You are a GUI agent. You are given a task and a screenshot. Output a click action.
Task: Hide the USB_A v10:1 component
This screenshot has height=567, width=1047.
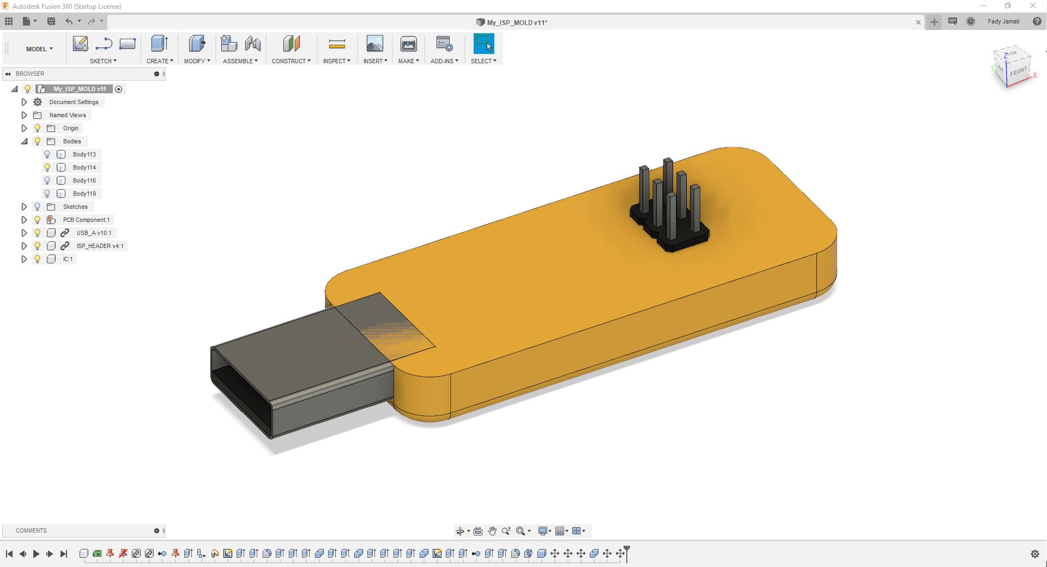click(38, 233)
